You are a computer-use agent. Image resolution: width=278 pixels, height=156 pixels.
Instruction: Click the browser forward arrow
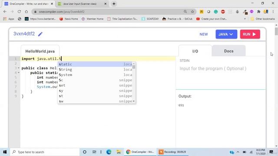point(12,12)
